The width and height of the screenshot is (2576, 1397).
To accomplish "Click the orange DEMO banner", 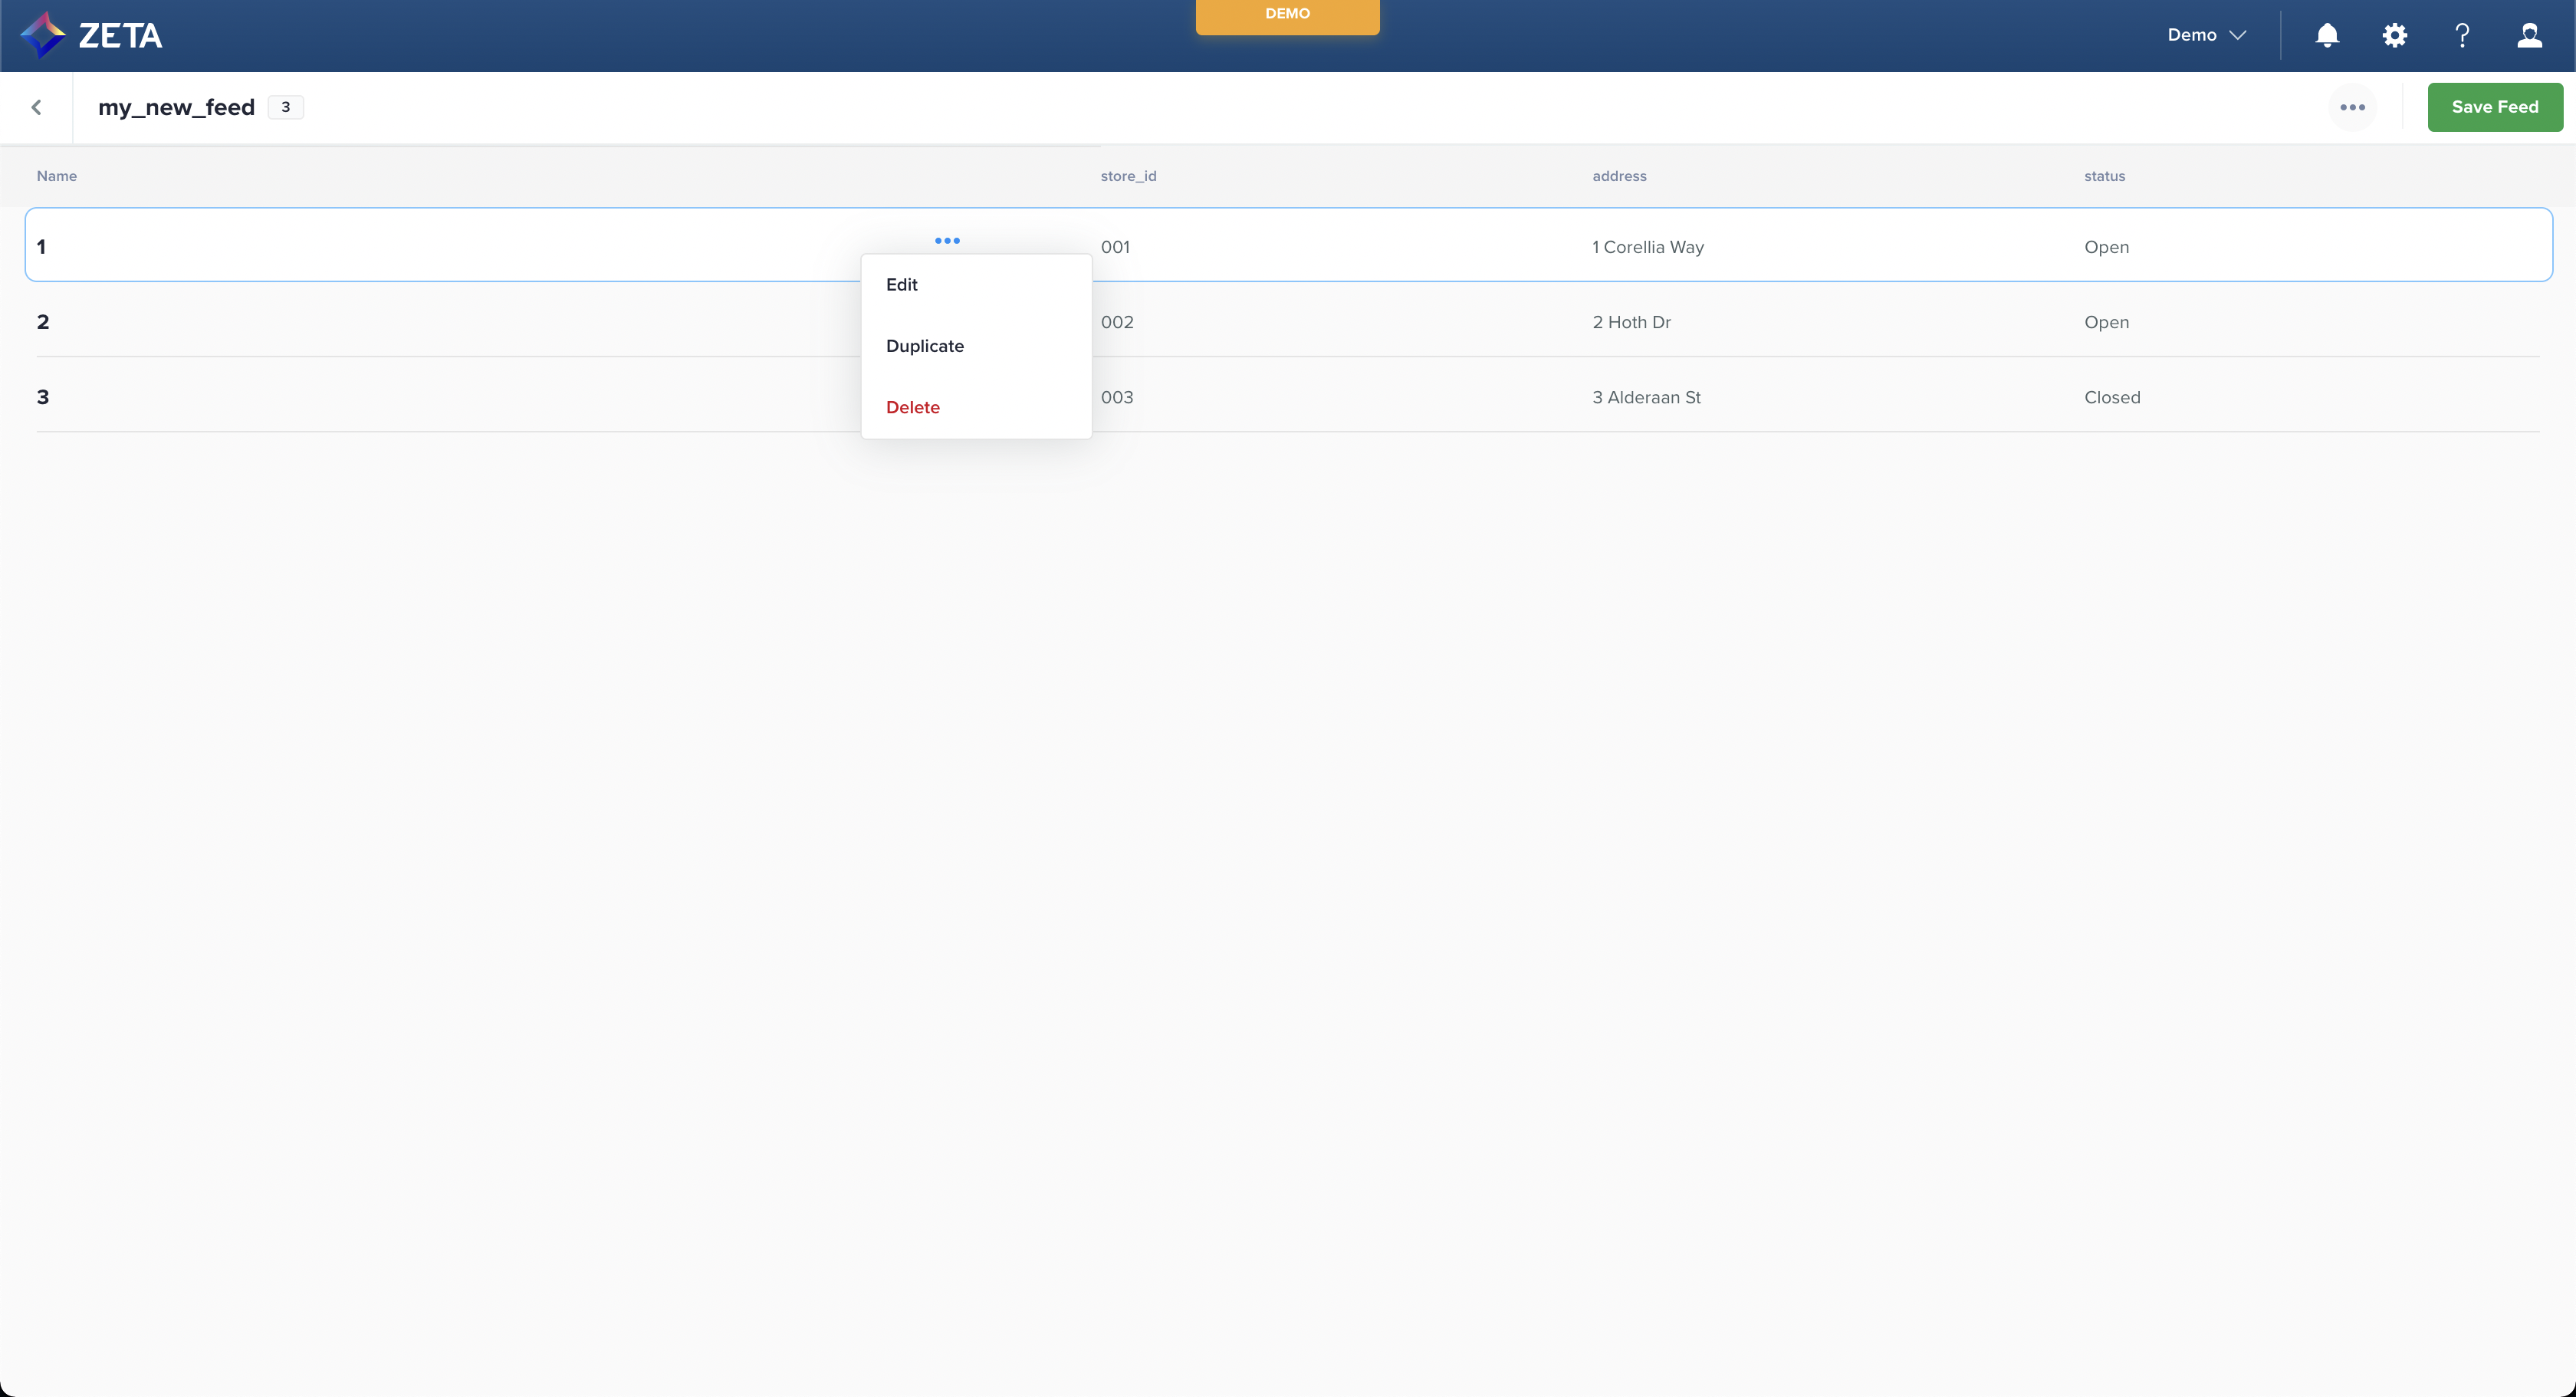I will pyautogui.click(x=1287, y=15).
